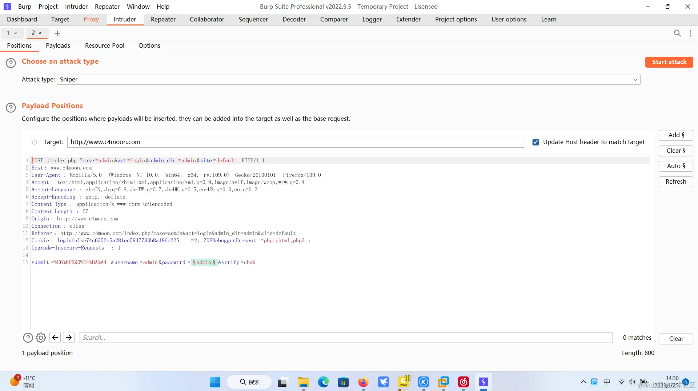
Task: Show hidden system tray icons
Action: [583, 382]
